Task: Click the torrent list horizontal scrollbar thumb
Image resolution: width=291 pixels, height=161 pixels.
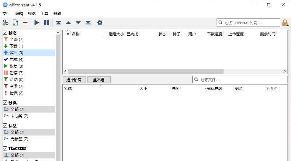Action: pos(146,71)
